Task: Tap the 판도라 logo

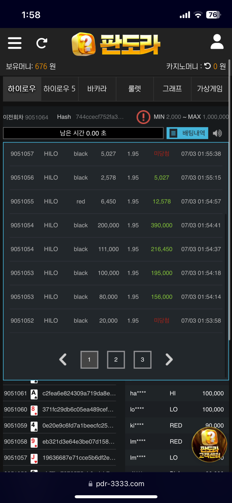Action: [x=116, y=44]
